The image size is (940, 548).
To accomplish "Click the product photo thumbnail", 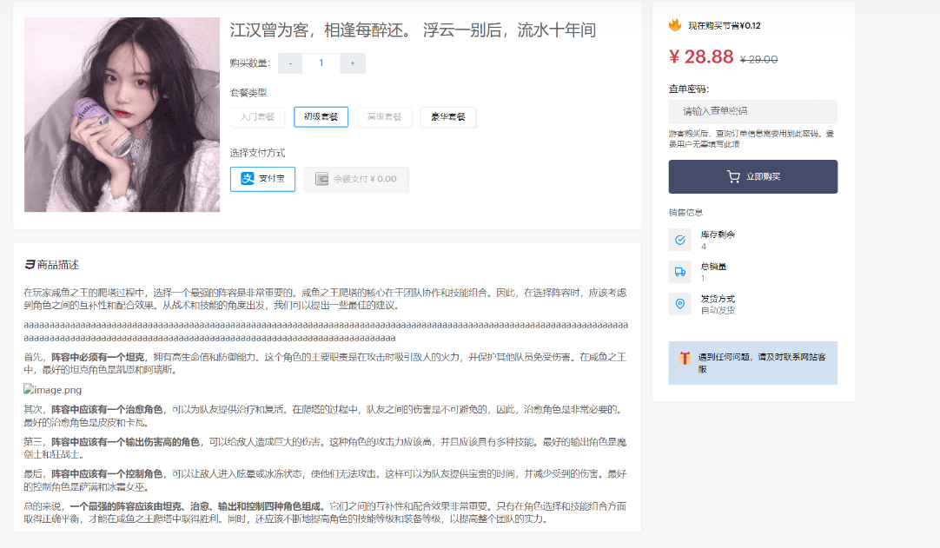I will [122, 115].
